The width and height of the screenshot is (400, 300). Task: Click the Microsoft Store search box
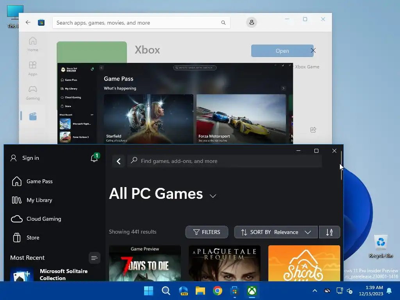pyautogui.click(x=141, y=23)
